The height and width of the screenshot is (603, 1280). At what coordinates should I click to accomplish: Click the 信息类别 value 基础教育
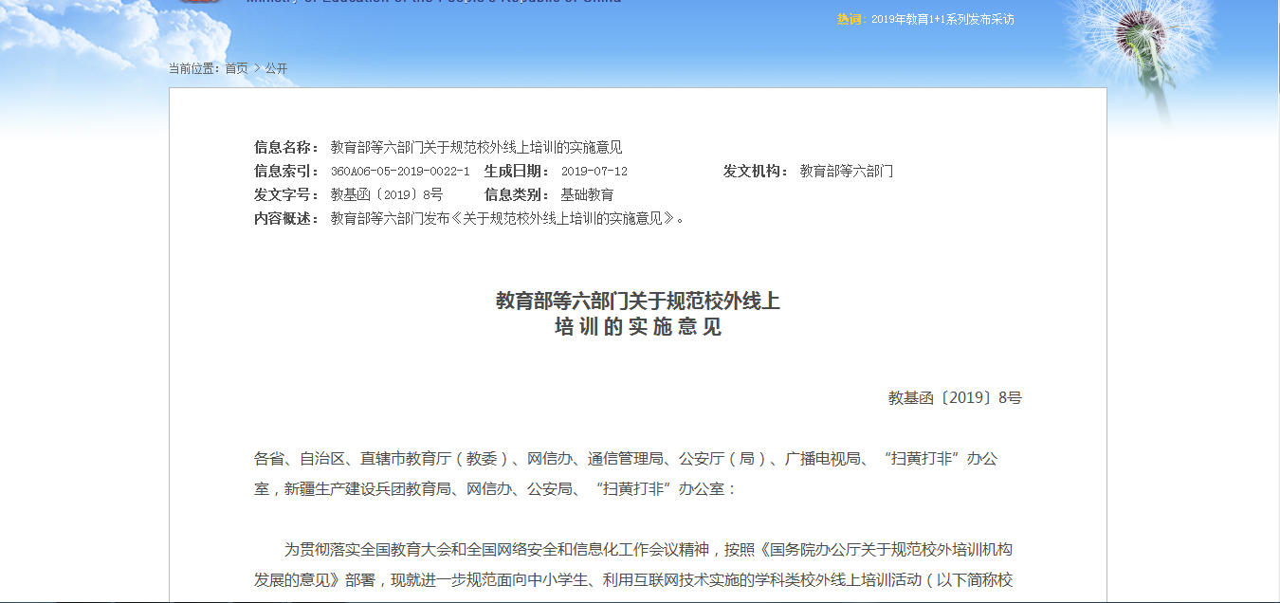[587, 194]
